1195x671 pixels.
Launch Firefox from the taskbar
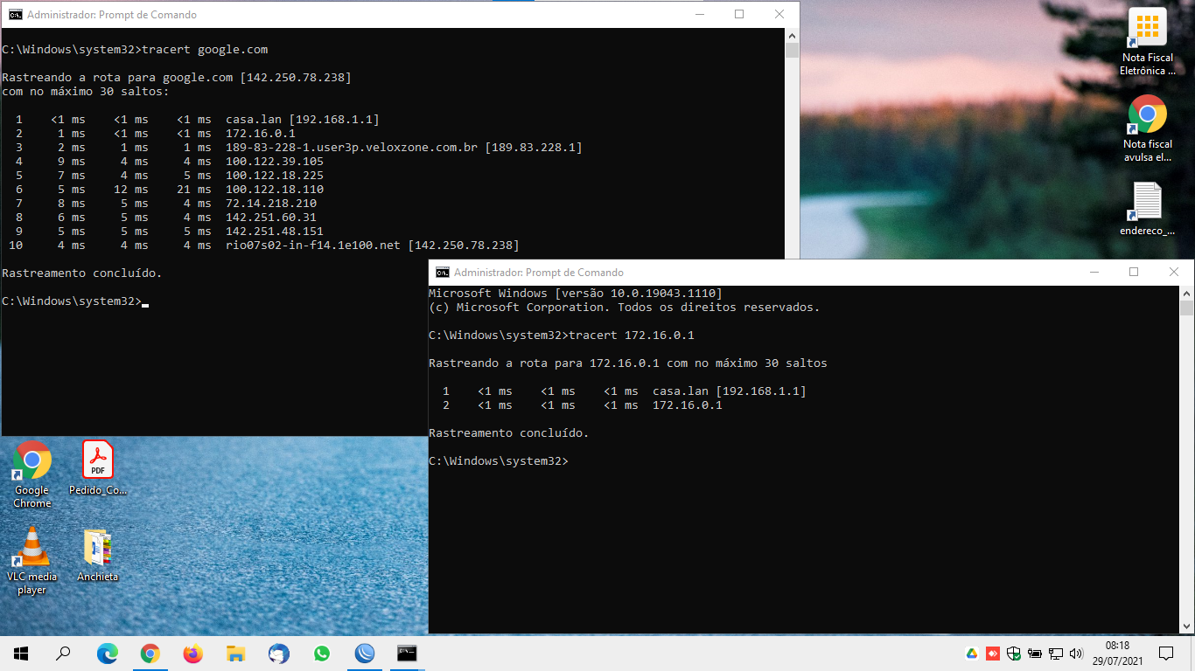tap(192, 654)
